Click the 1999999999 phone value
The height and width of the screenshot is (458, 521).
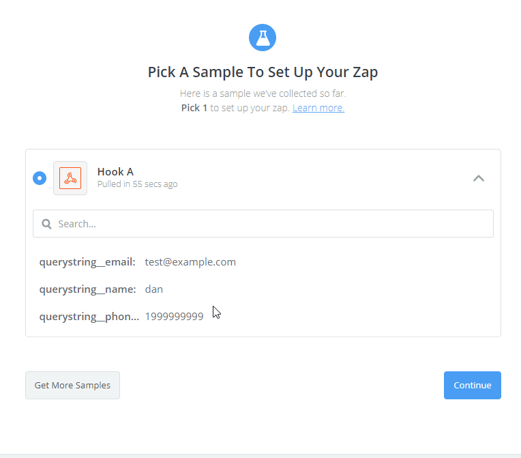174,317
